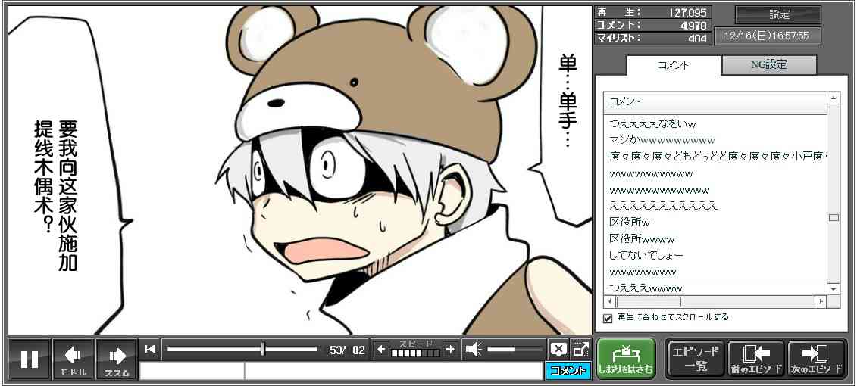Hide on-screen comments with X bubble icon

558,349
